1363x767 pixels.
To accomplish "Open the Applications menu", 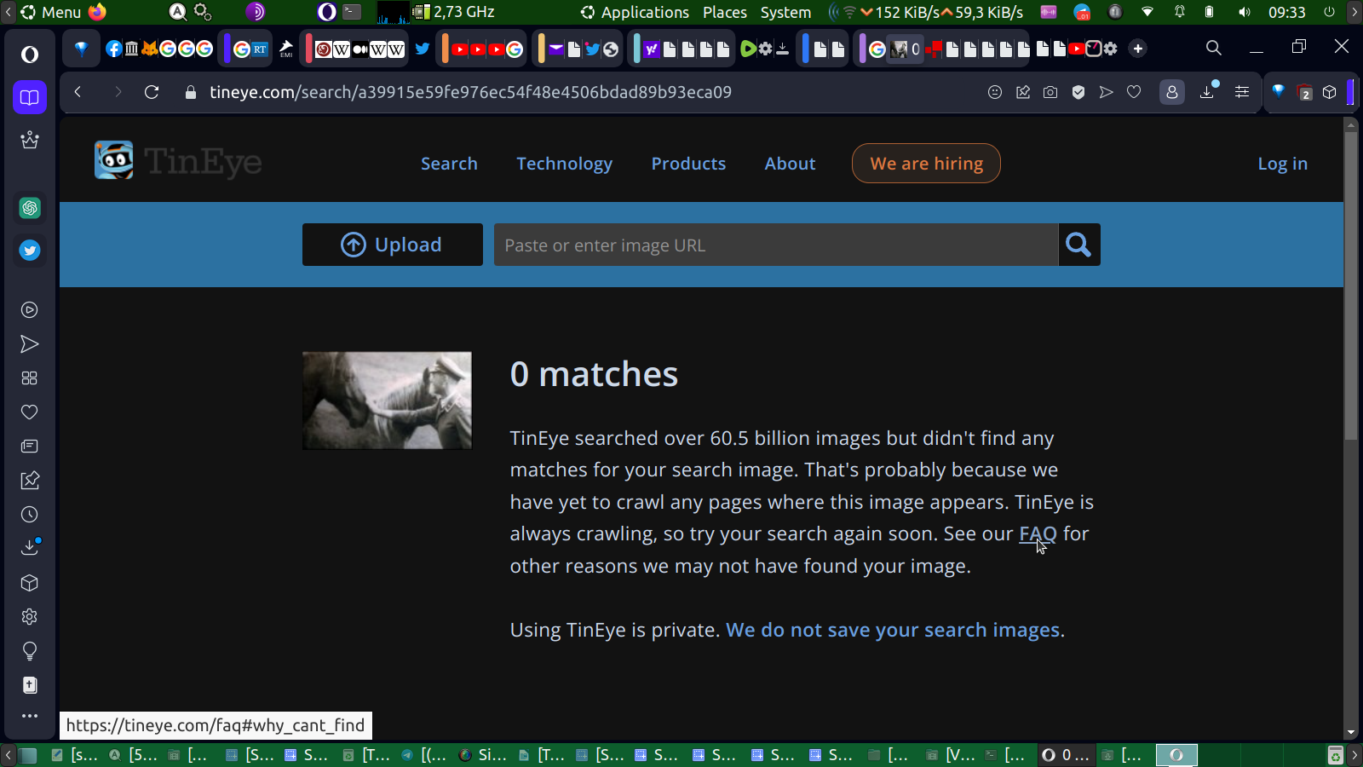I will tap(635, 12).
